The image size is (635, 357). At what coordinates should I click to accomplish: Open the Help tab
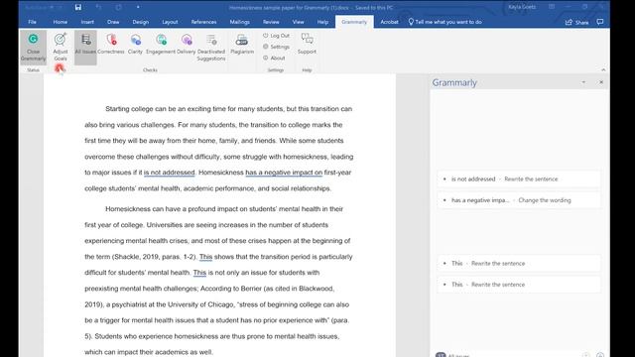[x=322, y=22]
